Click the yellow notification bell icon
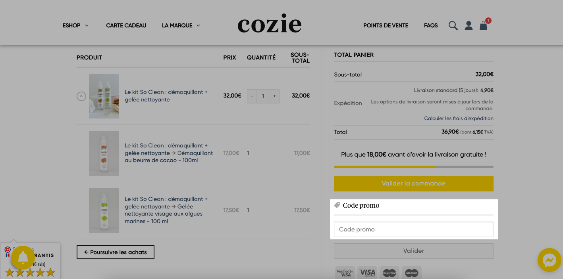 (23, 258)
